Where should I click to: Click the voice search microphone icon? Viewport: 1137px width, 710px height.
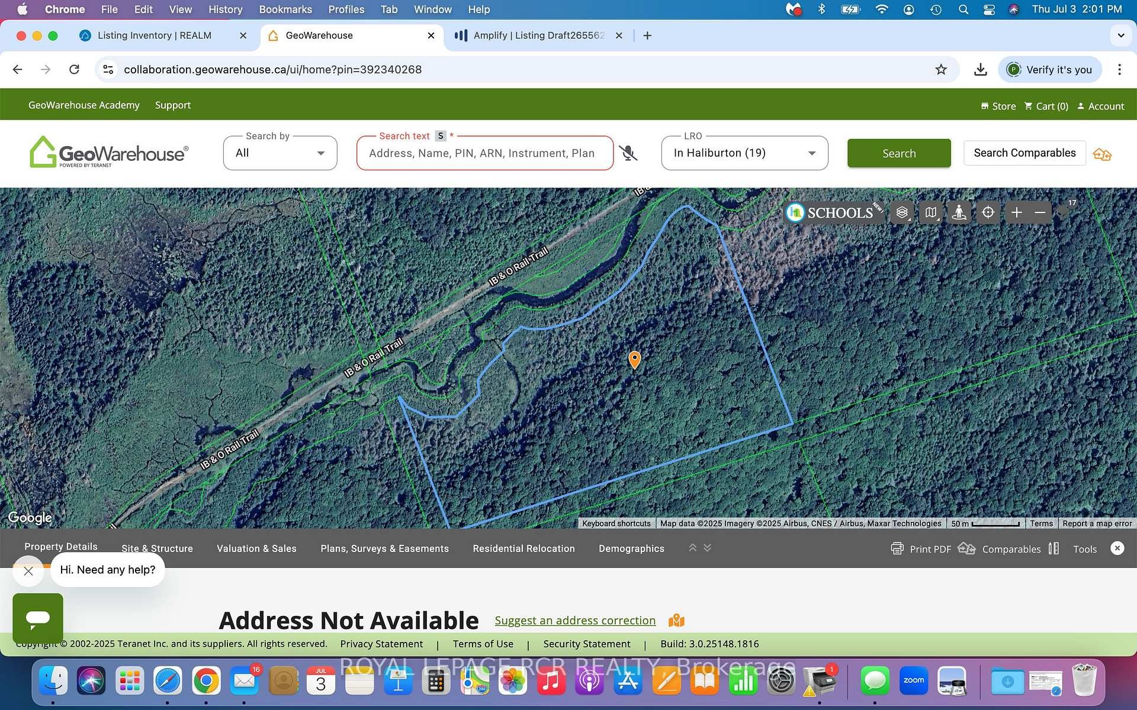(x=628, y=153)
